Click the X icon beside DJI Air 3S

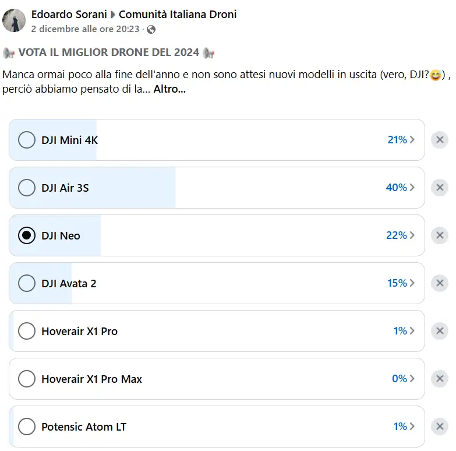[x=440, y=188]
